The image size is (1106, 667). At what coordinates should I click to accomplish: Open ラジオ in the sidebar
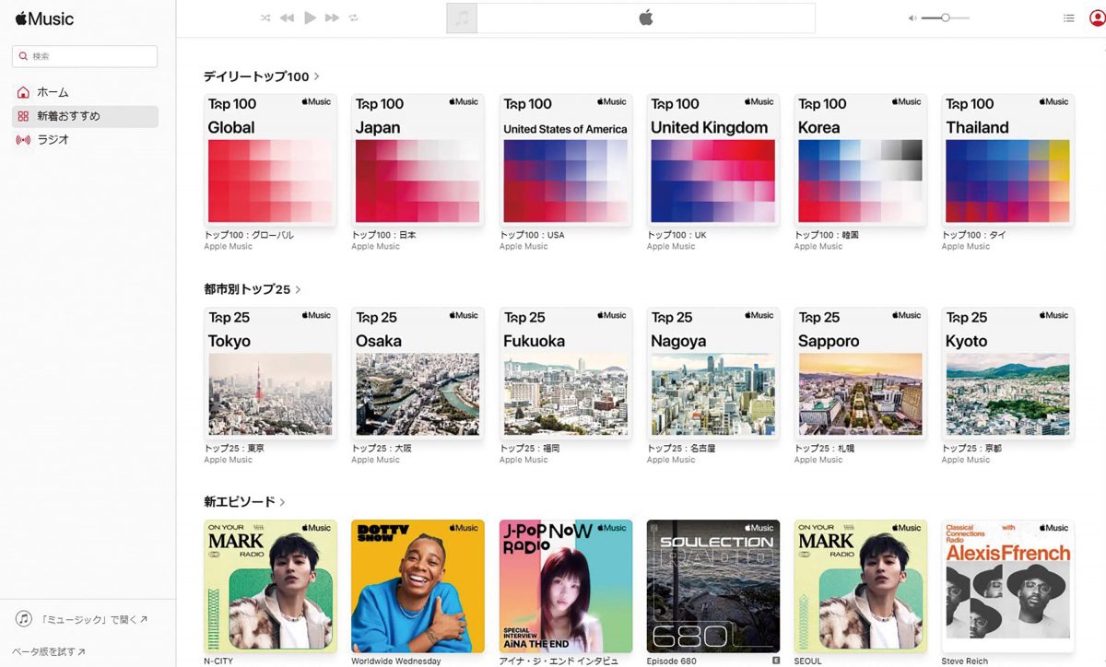click(x=85, y=140)
